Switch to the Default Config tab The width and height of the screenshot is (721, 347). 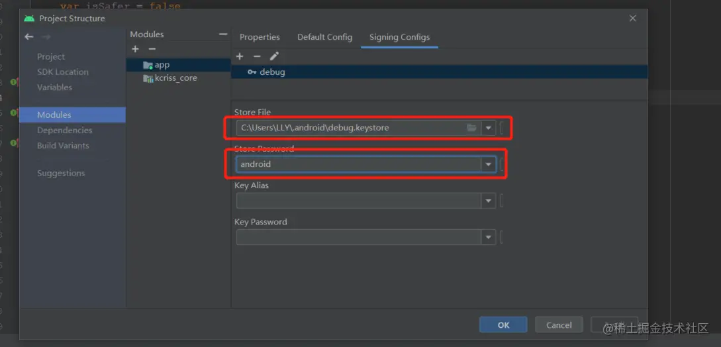click(x=324, y=37)
